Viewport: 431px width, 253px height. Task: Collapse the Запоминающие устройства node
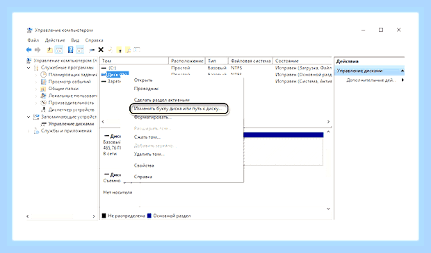point(29,117)
